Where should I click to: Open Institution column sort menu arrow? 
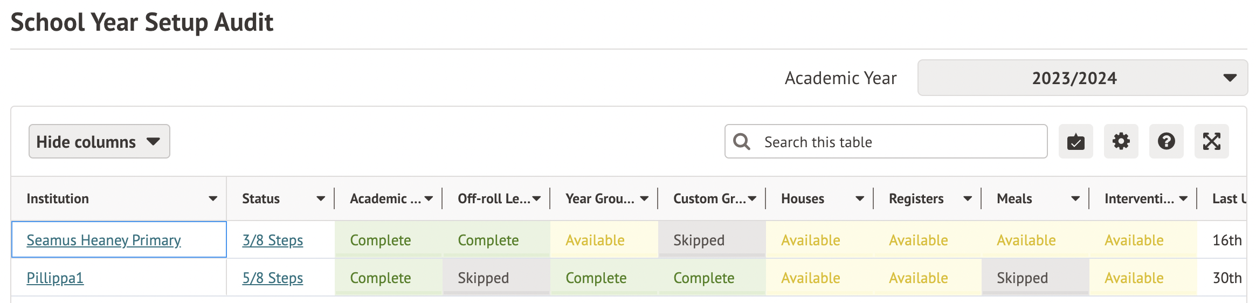[x=213, y=199]
